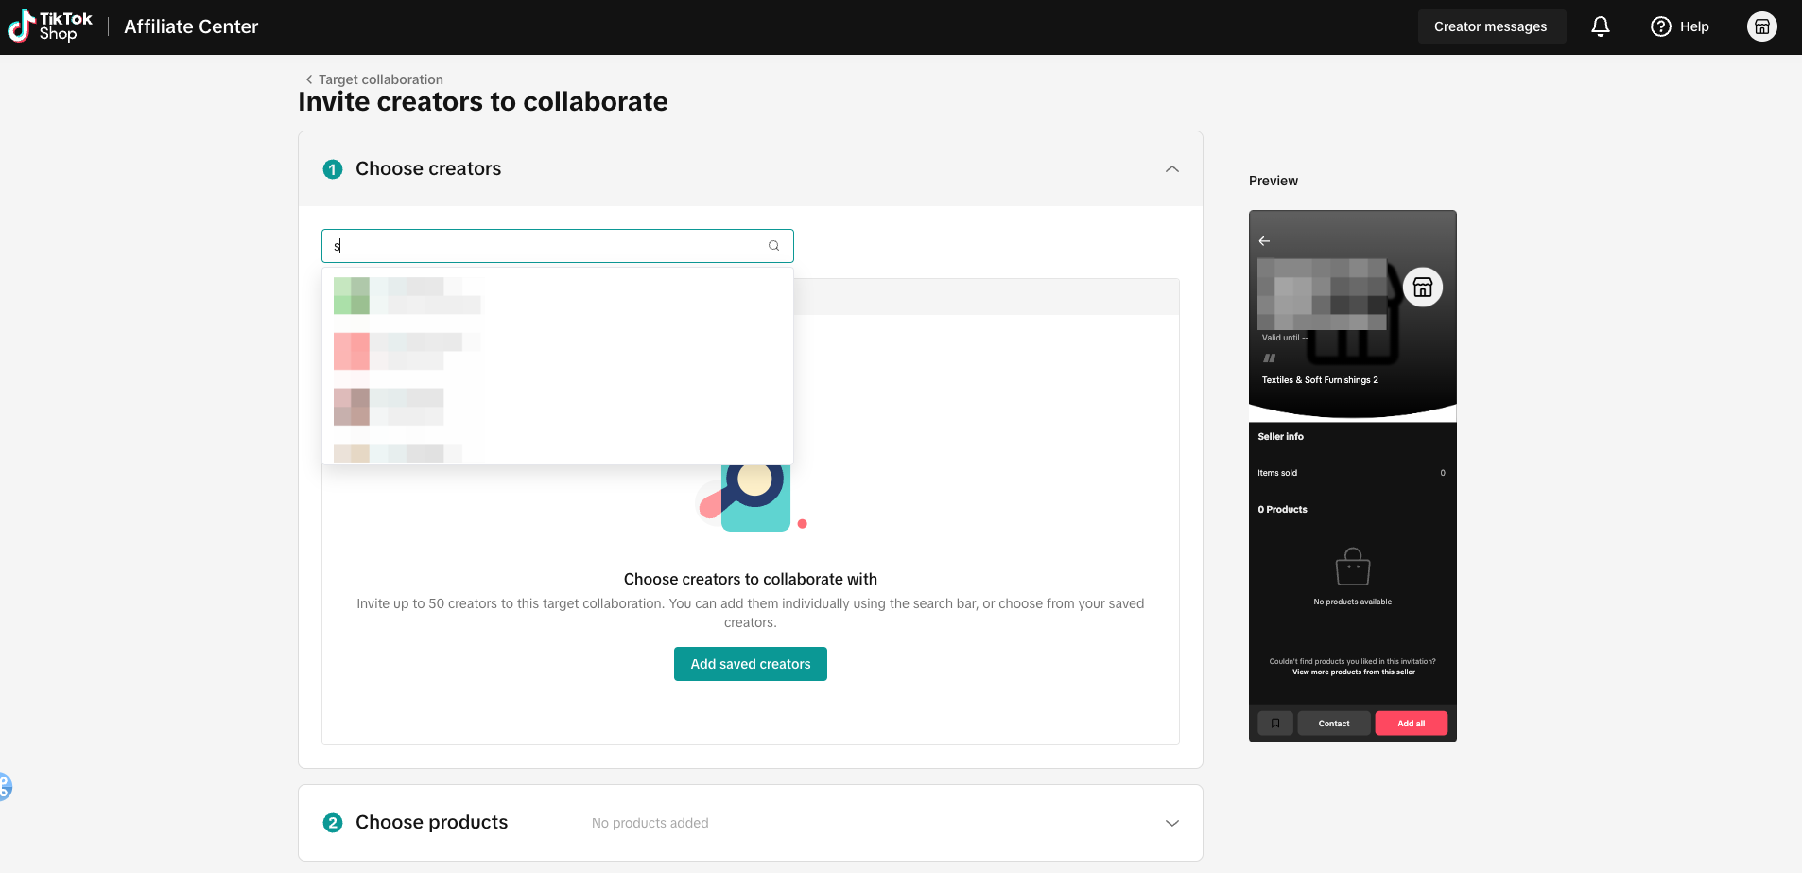Open Creator messages
1802x873 pixels.
pos(1491,26)
